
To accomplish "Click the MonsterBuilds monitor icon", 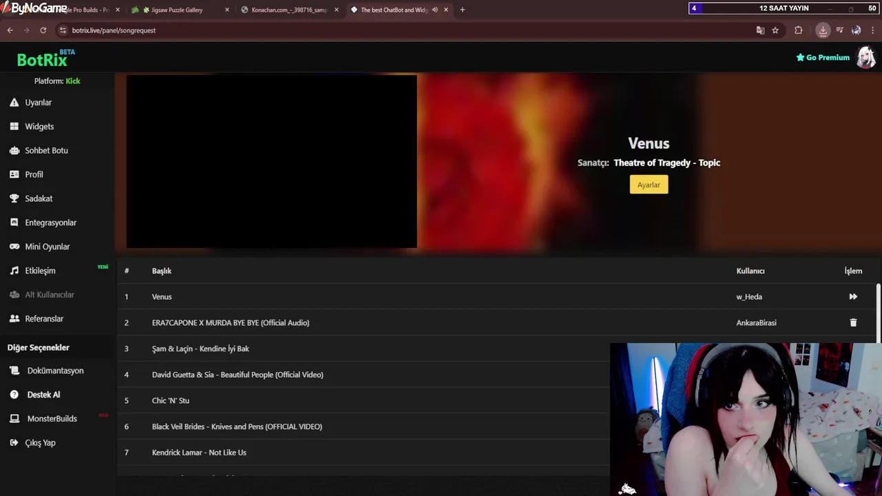I will (14, 419).
